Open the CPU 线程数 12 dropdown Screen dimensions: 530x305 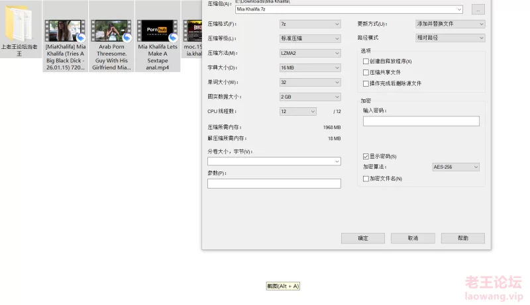pos(297,111)
